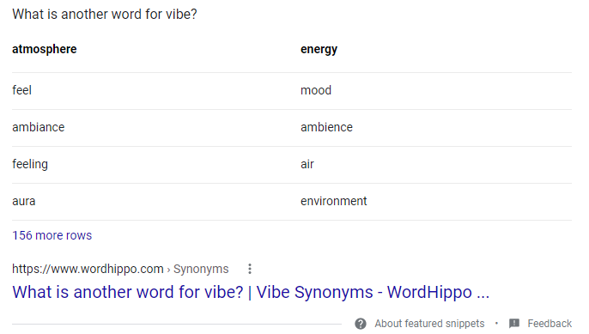
Task: Click the synonym air
Action: pyautogui.click(x=307, y=164)
